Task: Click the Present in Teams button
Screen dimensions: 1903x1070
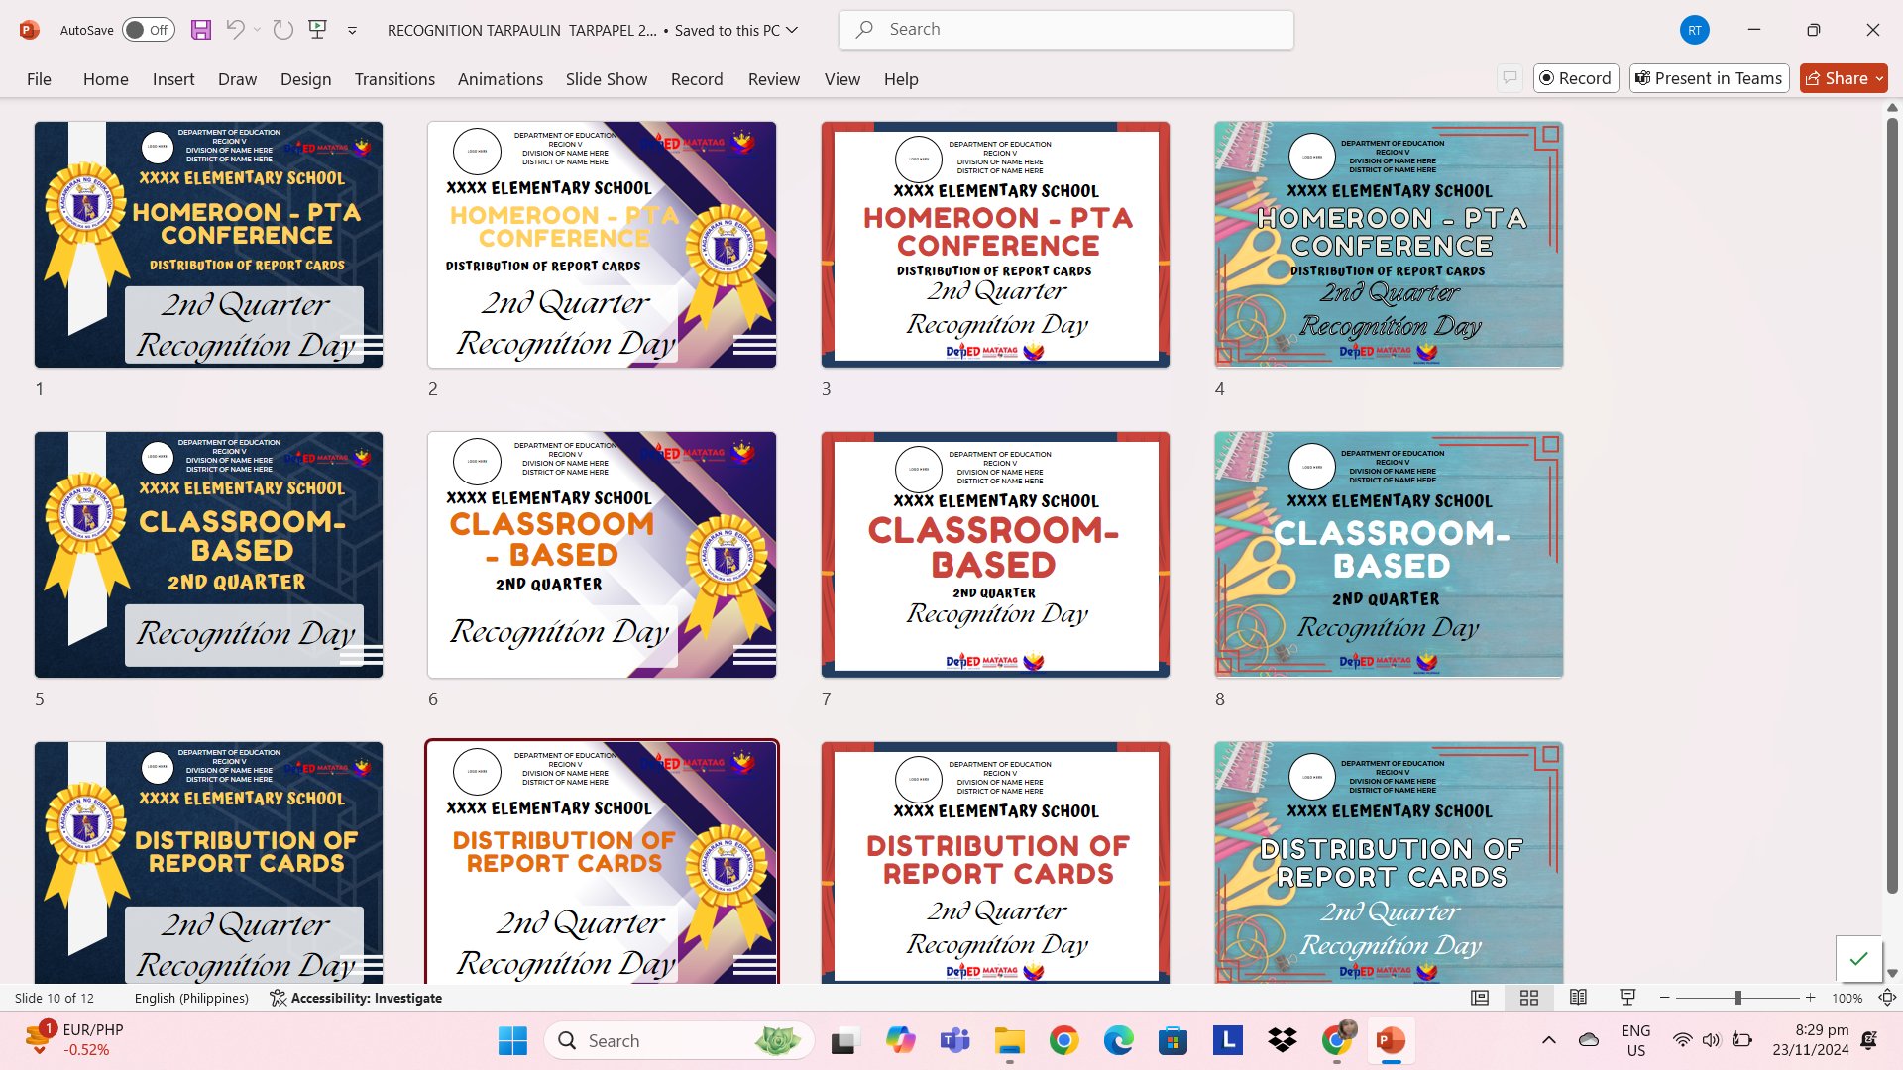Action: [x=1709, y=78]
